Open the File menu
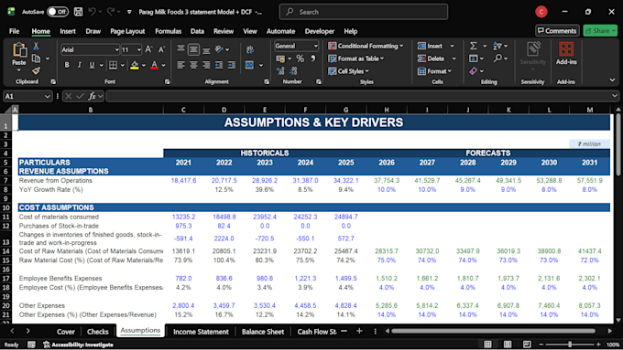 point(15,31)
